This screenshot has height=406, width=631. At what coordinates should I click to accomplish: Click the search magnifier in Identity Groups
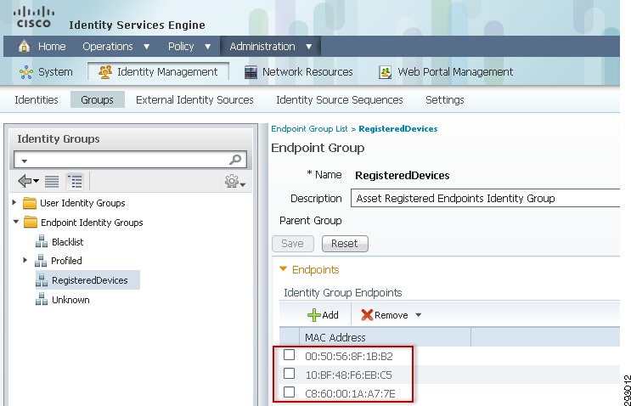(235, 160)
